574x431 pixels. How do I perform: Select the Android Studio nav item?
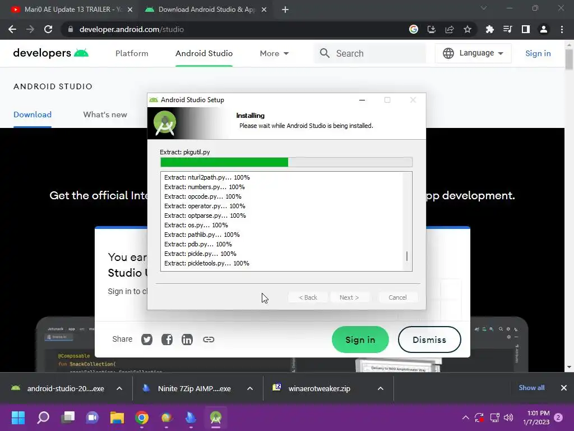204,53
